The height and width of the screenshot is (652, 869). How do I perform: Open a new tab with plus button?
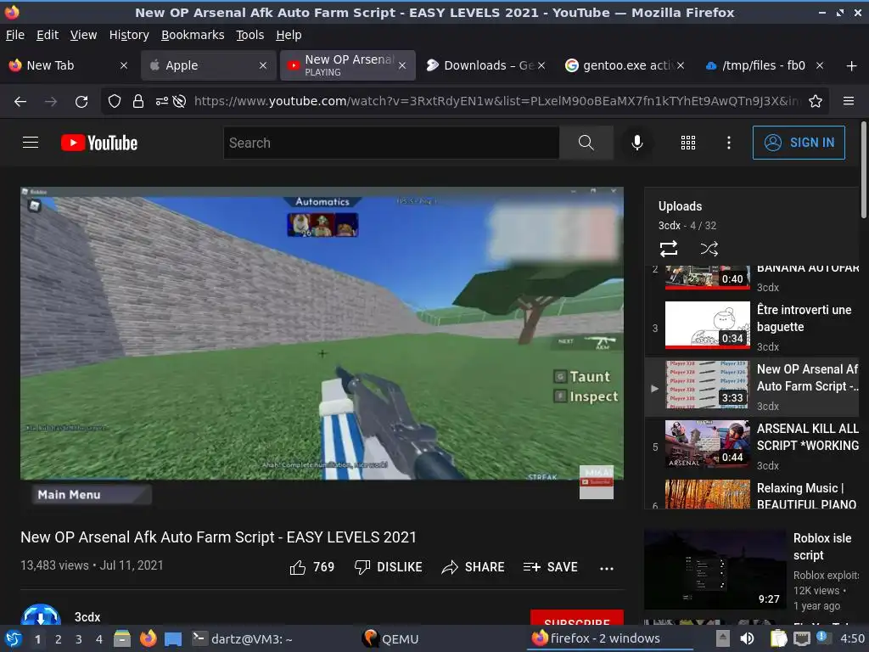tap(852, 66)
